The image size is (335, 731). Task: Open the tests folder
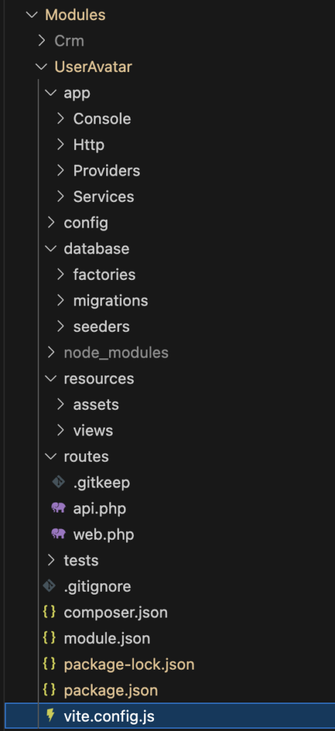point(81,560)
